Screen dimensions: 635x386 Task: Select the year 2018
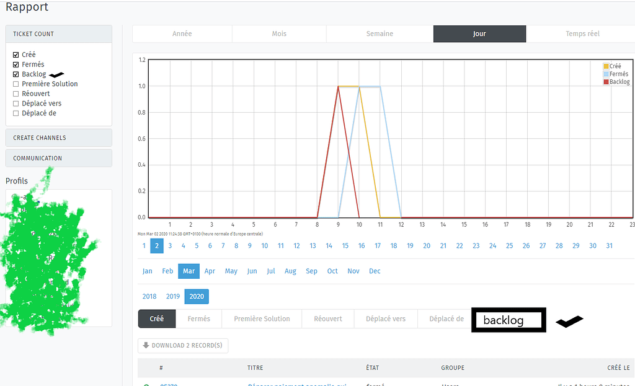click(x=148, y=296)
